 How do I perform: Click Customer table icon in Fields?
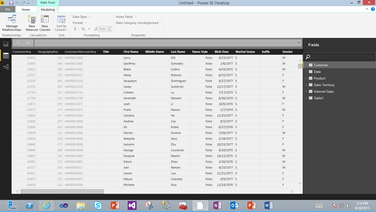(310, 65)
